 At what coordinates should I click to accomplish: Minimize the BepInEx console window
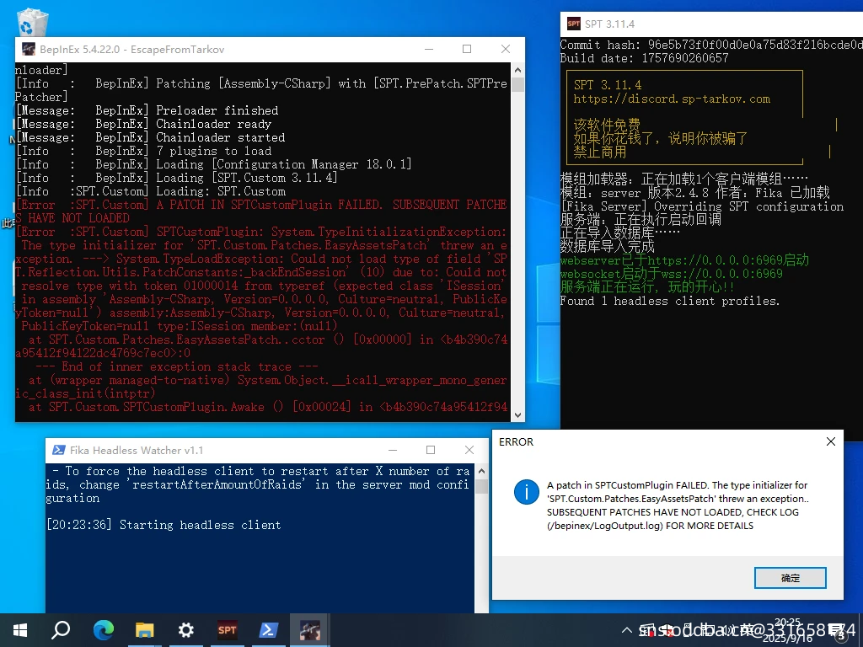pyautogui.click(x=429, y=50)
